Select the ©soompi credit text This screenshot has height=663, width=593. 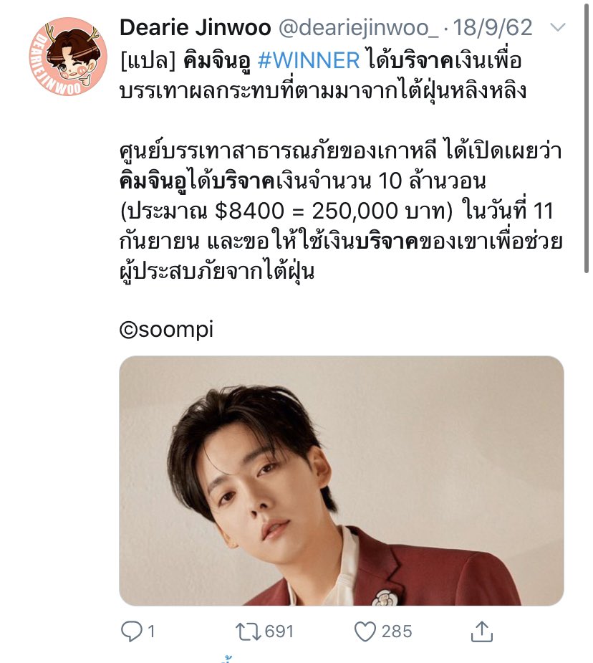pos(166,330)
